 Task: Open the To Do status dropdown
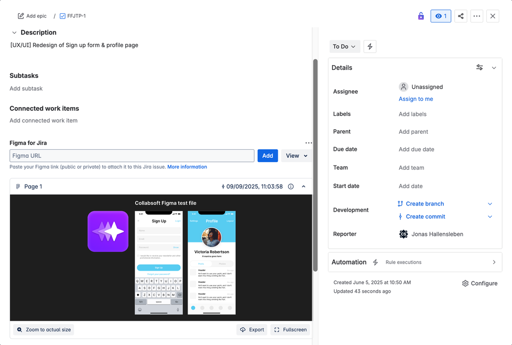(344, 47)
